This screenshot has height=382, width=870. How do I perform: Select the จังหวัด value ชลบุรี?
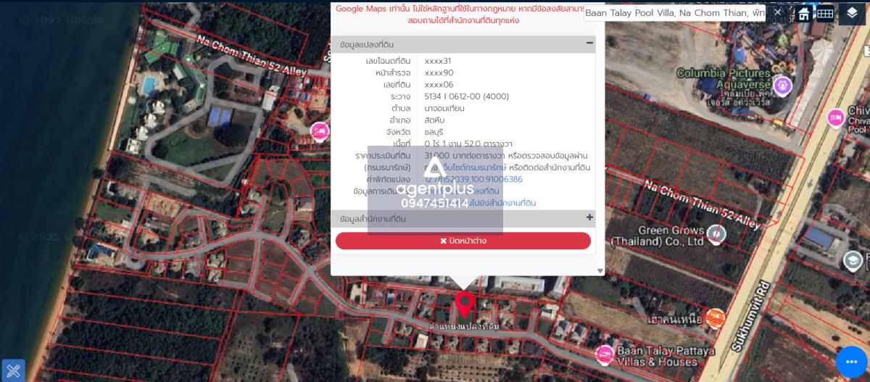point(434,132)
